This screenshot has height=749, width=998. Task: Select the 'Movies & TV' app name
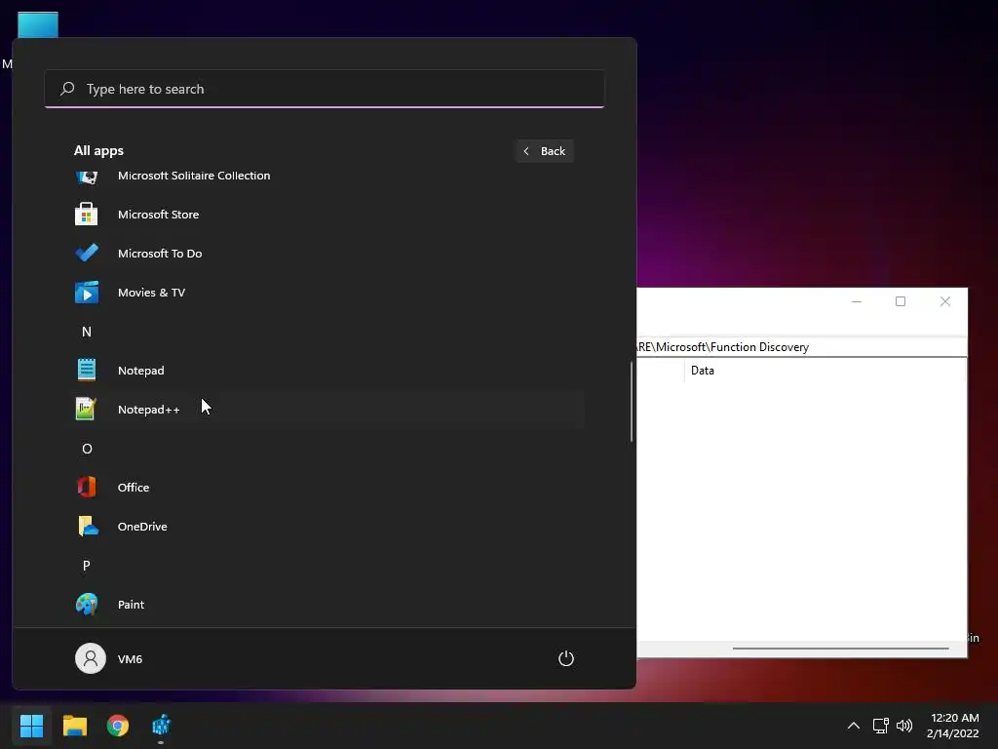[x=151, y=293]
